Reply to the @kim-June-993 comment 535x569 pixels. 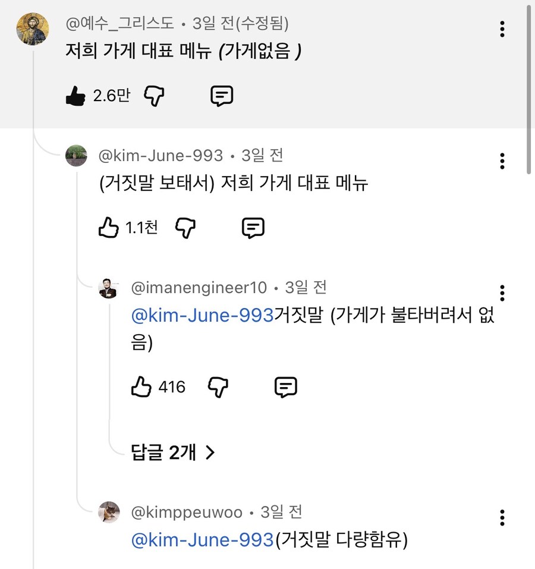[x=253, y=228]
